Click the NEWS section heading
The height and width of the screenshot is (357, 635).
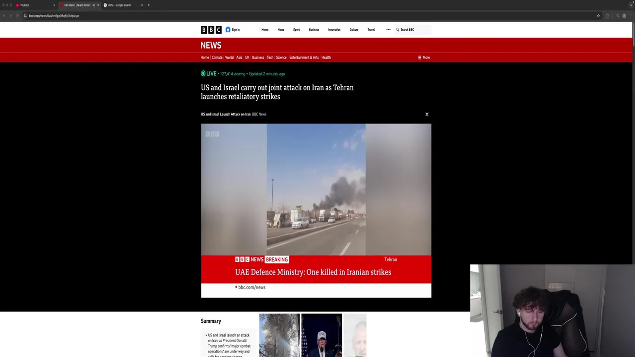click(x=211, y=45)
